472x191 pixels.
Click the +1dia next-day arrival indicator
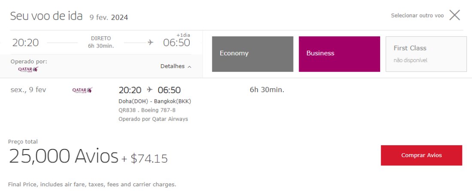183,35
